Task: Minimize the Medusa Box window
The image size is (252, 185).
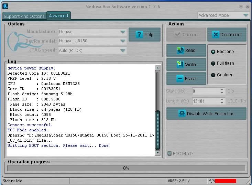Action: [241, 7]
